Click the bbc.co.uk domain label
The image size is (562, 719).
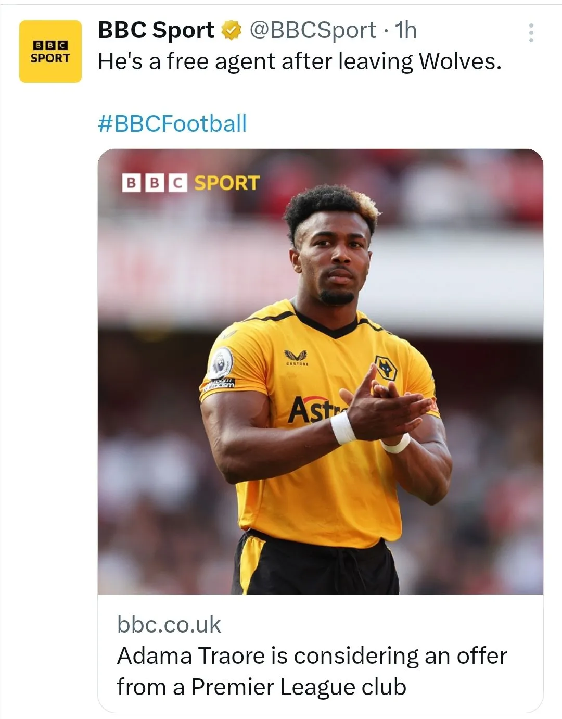[x=169, y=624]
